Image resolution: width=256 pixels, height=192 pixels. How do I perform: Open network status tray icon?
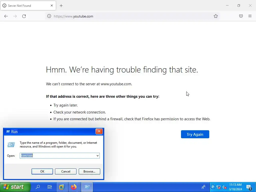218,187
